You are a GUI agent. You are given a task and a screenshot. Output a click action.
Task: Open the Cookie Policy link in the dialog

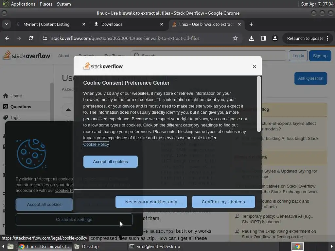[x=96, y=144]
